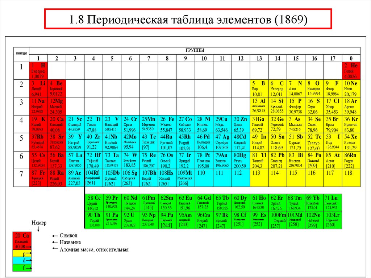The width and height of the screenshot is (371, 278).
Task: Click the platinum cell 'Pt Платина'
Action: [x=204, y=160]
